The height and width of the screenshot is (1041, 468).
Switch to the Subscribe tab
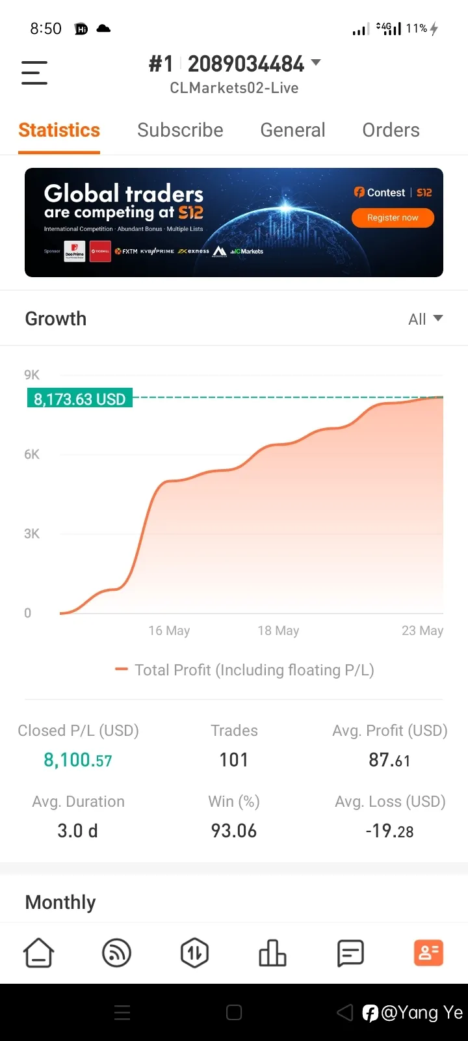(180, 130)
